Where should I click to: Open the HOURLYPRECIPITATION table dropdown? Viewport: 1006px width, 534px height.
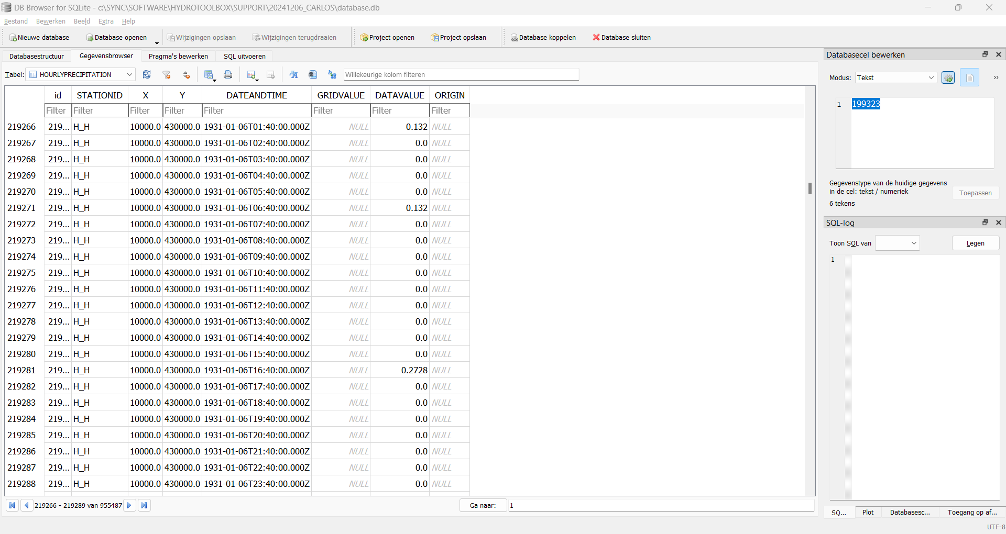click(x=81, y=75)
